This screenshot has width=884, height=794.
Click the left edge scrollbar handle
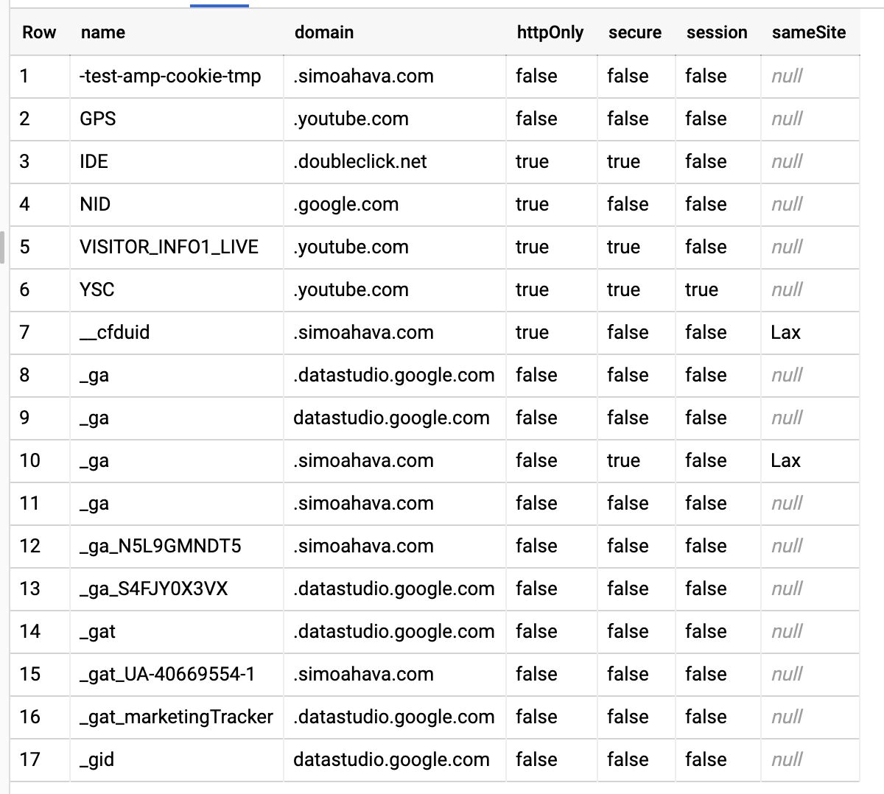pos(2,247)
